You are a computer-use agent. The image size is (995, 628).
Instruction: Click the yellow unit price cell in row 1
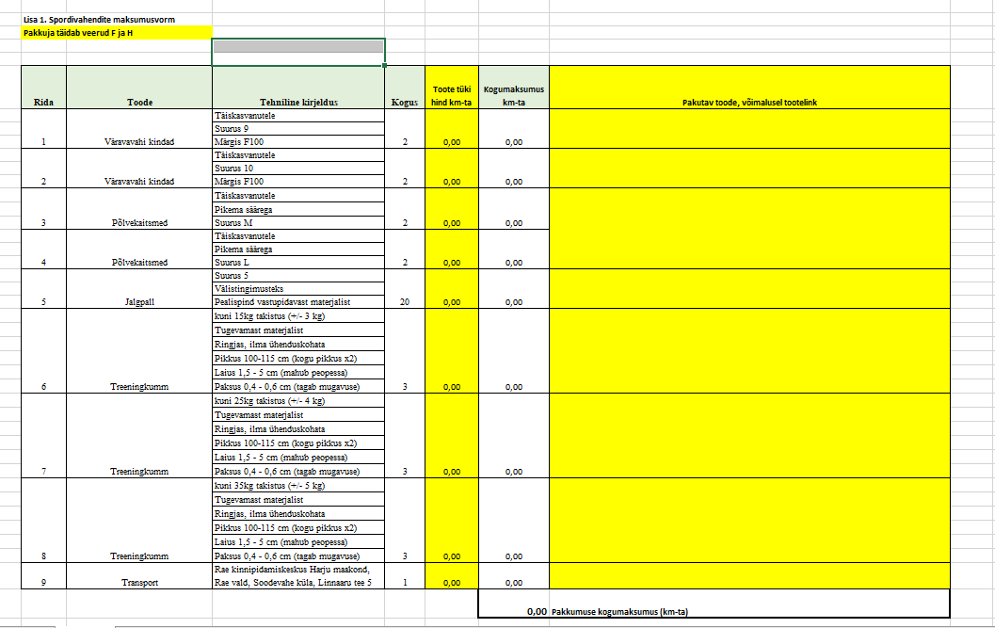pyautogui.click(x=451, y=142)
